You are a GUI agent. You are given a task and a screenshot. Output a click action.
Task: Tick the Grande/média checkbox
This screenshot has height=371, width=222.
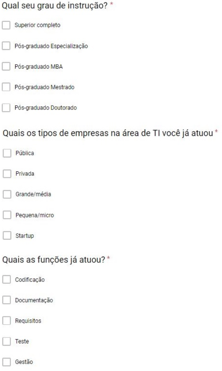pos(7,194)
